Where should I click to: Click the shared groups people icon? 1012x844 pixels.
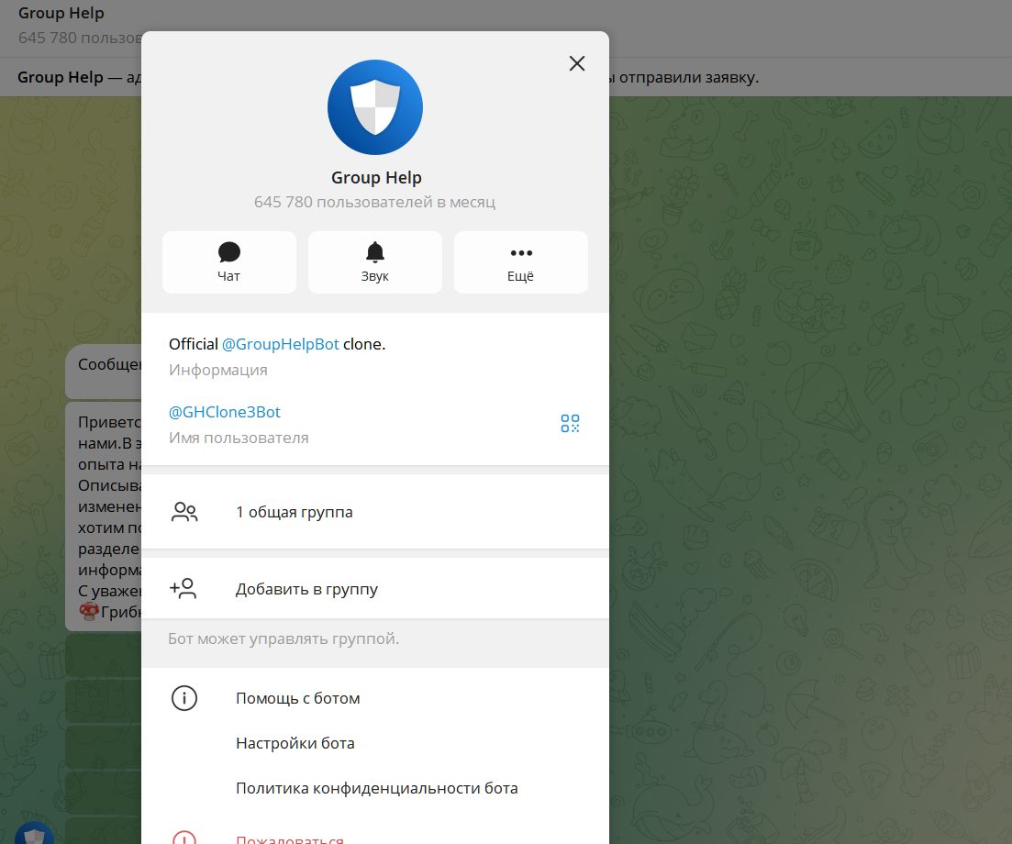coord(184,512)
